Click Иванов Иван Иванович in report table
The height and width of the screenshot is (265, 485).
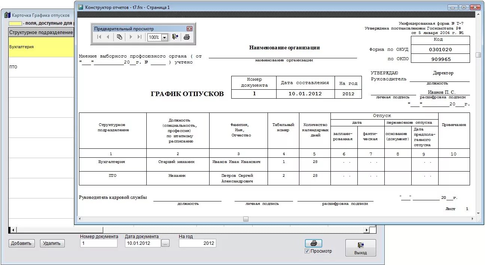coord(237,162)
